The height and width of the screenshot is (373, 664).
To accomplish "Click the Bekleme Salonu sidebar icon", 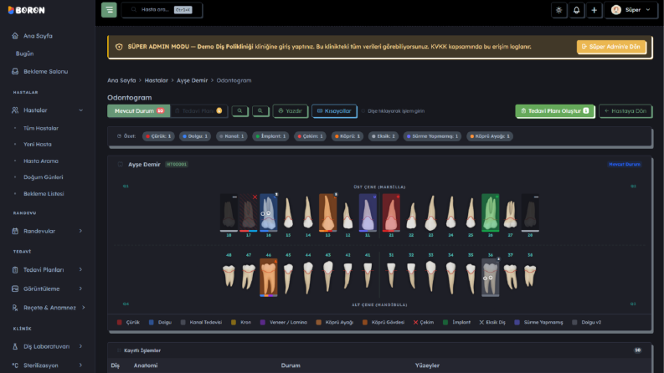I will click(x=15, y=71).
